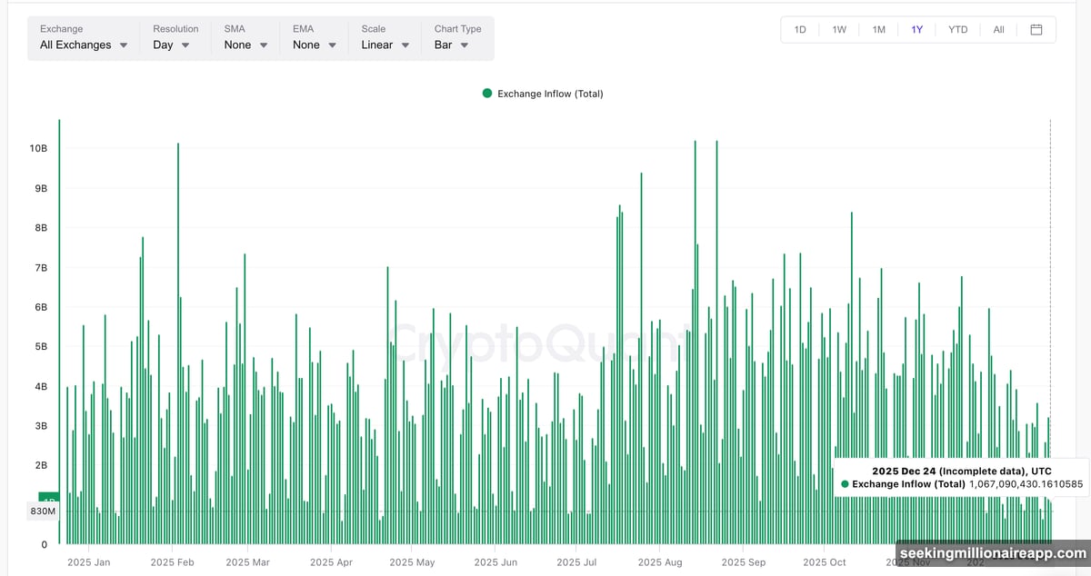Switch to the 1D timeframe
The width and height of the screenshot is (1091, 576).
(799, 29)
